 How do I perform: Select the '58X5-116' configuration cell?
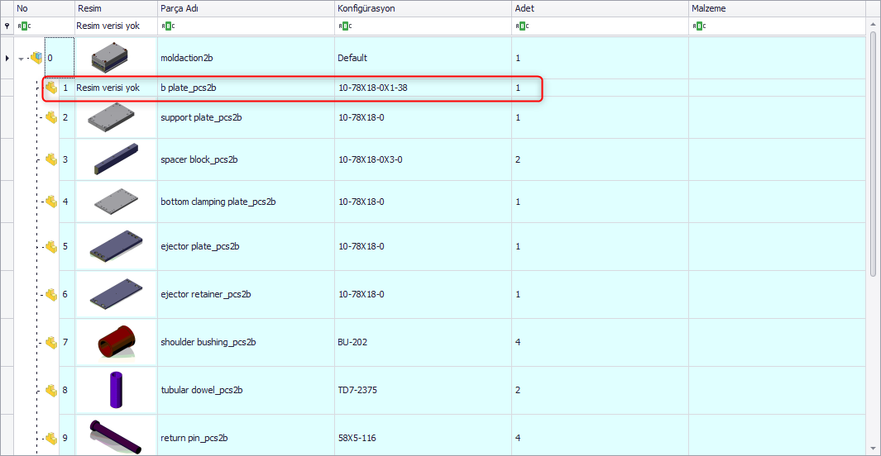click(x=423, y=435)
